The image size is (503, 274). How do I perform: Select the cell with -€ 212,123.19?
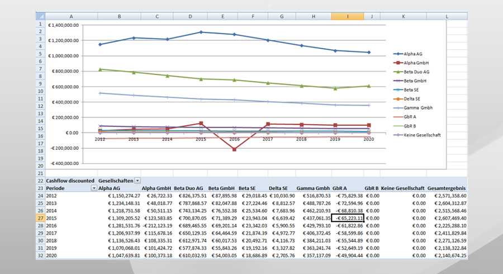(x=157, y=225)
